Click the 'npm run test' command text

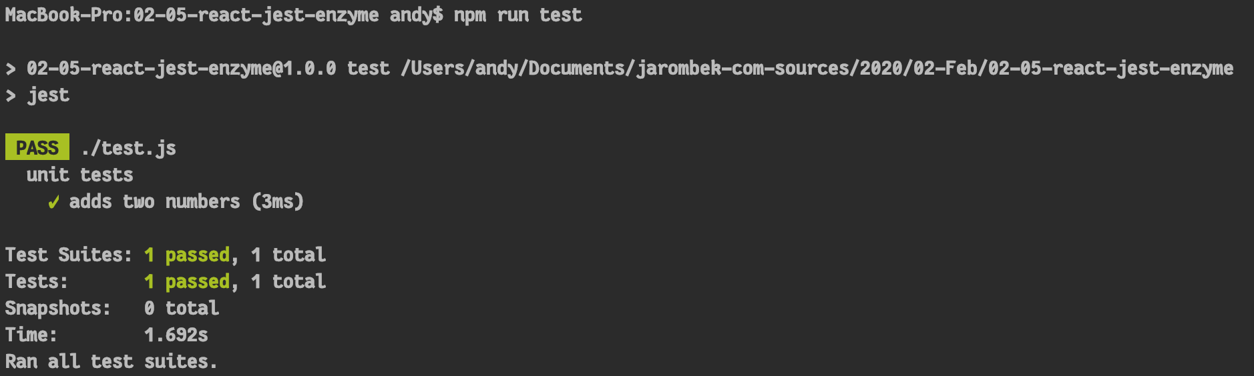(517, 15)
